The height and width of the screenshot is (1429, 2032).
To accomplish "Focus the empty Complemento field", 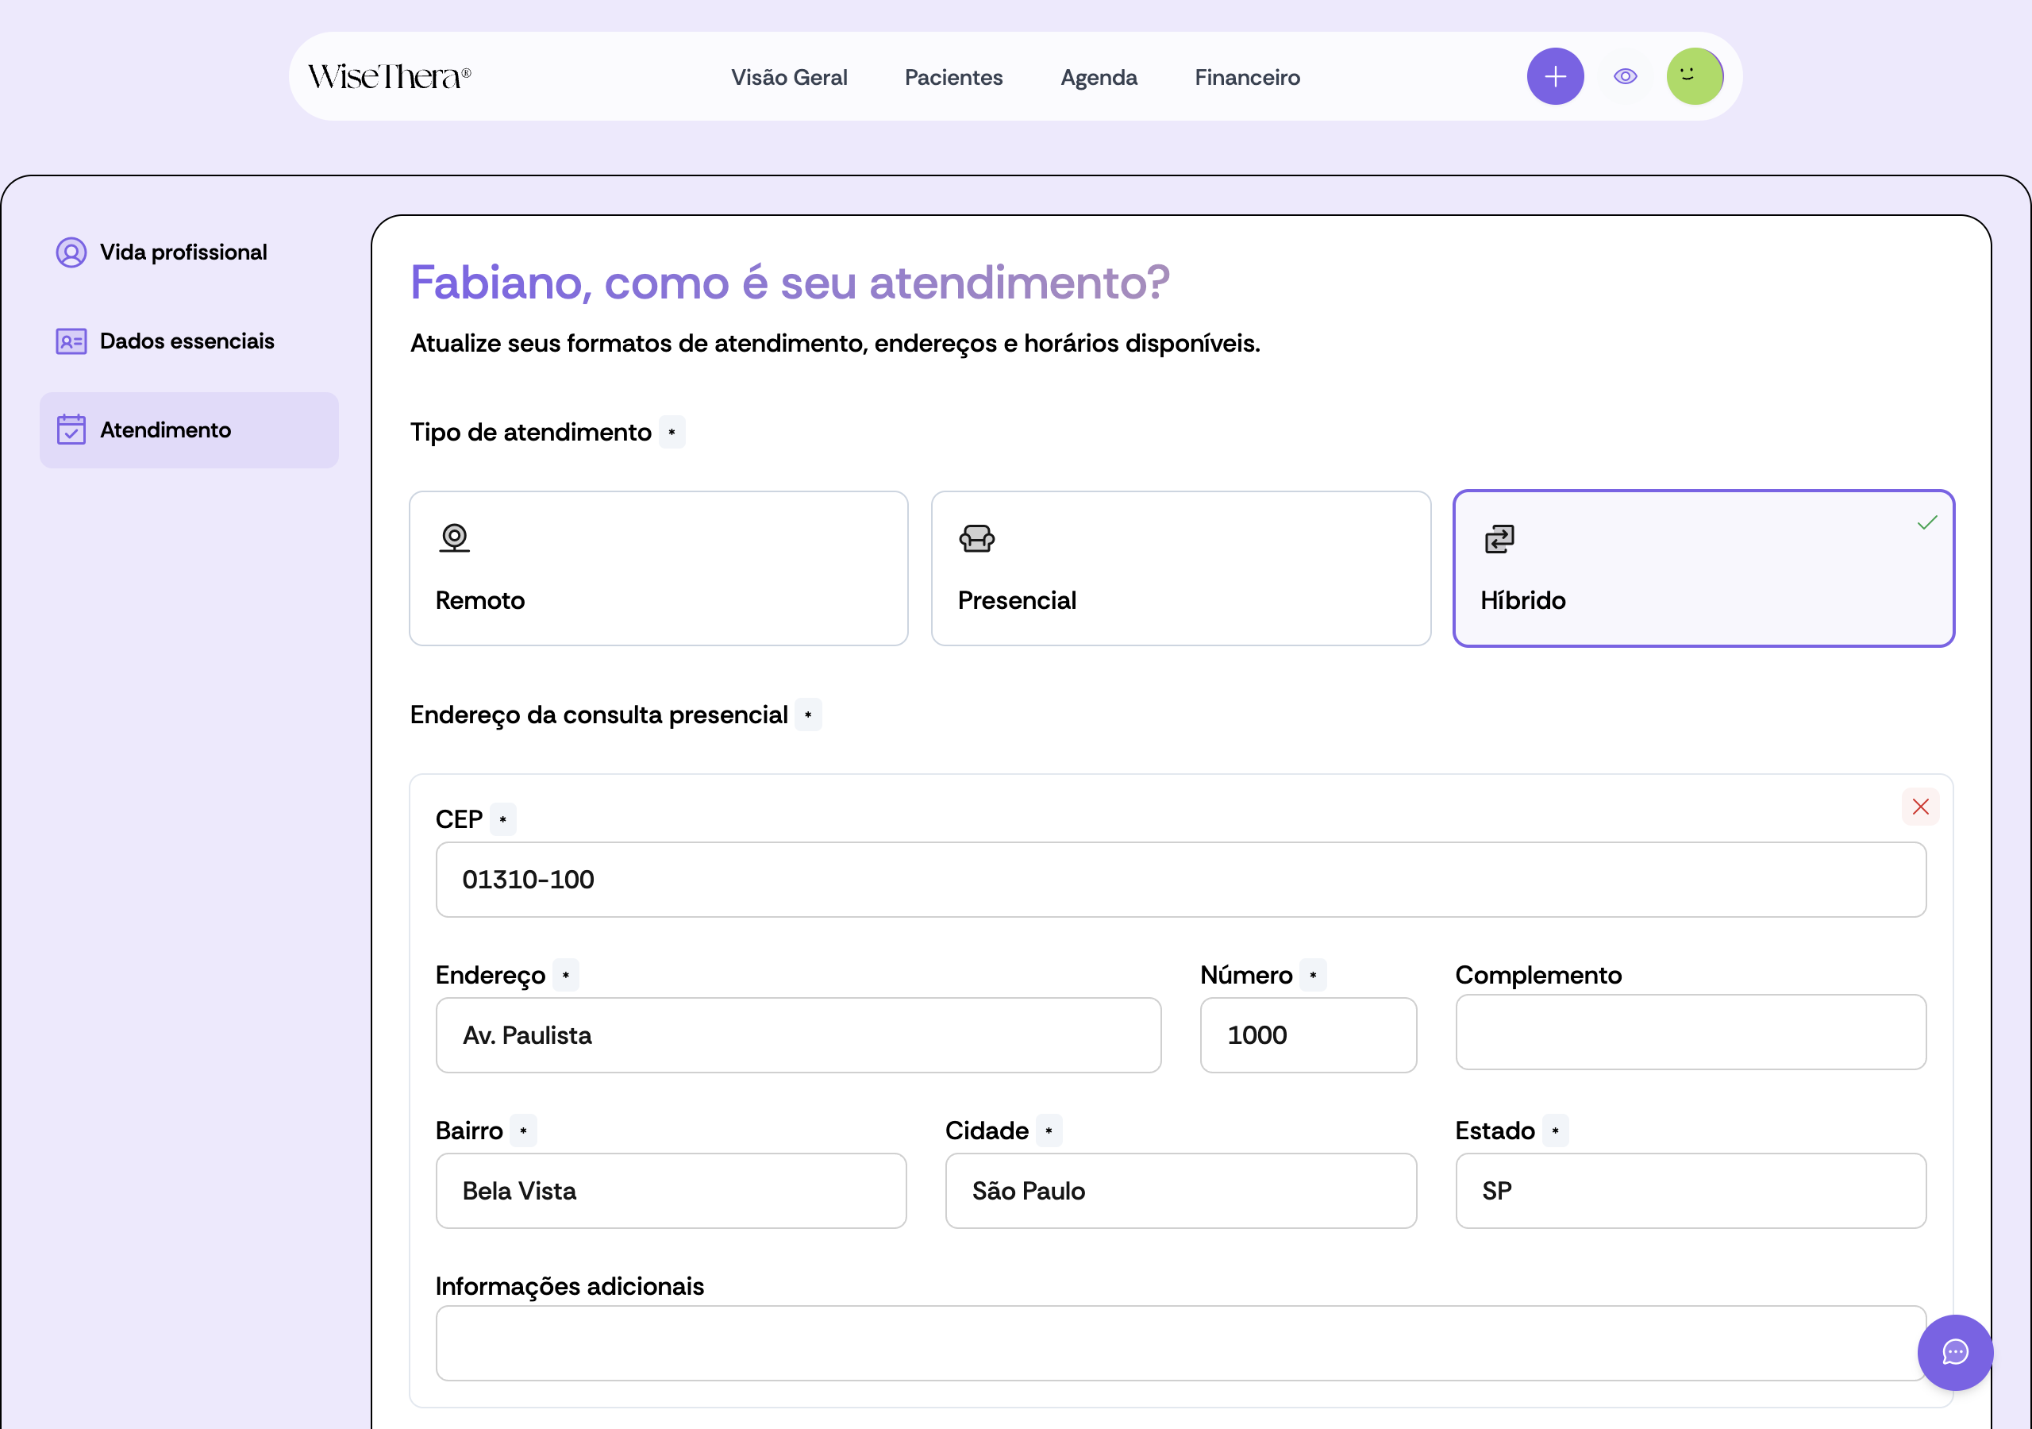I will click(1690, 1031).
